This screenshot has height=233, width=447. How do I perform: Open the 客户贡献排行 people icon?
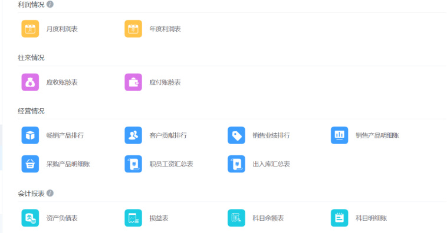[133, 135]
